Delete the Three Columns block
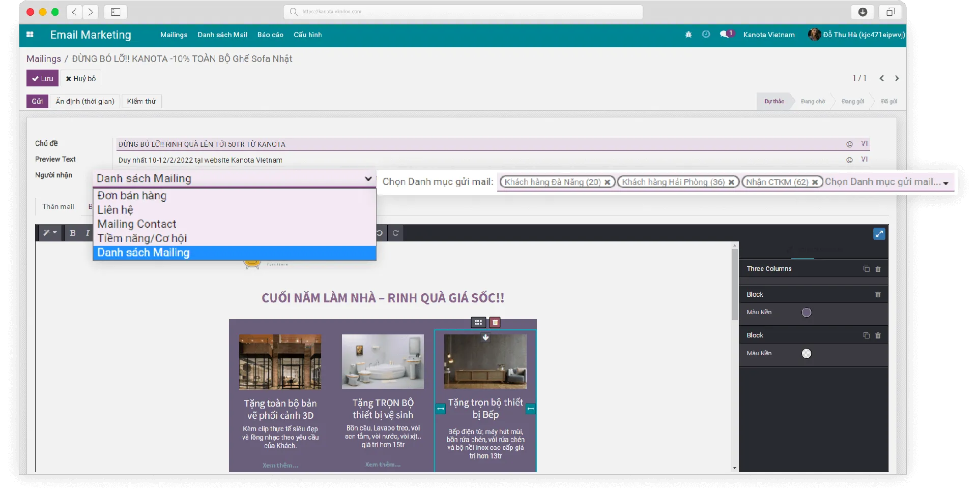977x495 pixels. coord(878,269)
